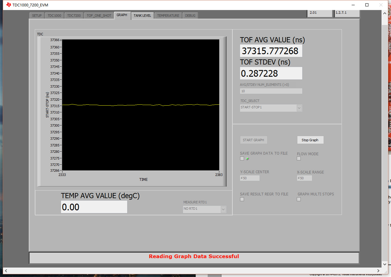Click the Stop Graph button
Image resolution: width=391 pixels, height=277 pixels.
[310, 140]
